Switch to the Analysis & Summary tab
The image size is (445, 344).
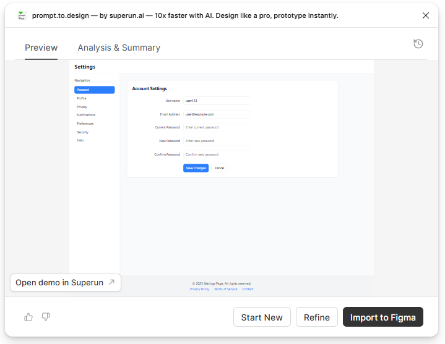pyautogui.click(x=119, y=48)
